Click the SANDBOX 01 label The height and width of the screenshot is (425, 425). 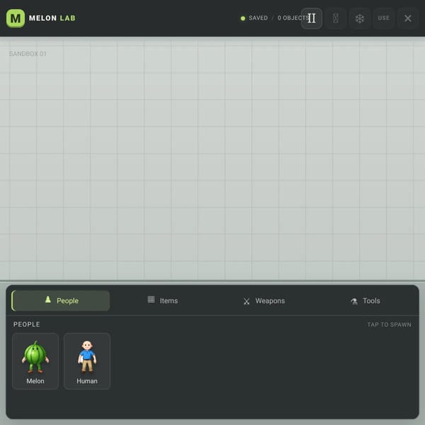pos(28,54)
